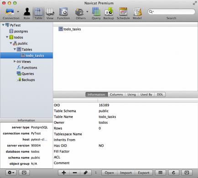Click the server type PostgreSQL value
The image size is (198, 178).
39,127
